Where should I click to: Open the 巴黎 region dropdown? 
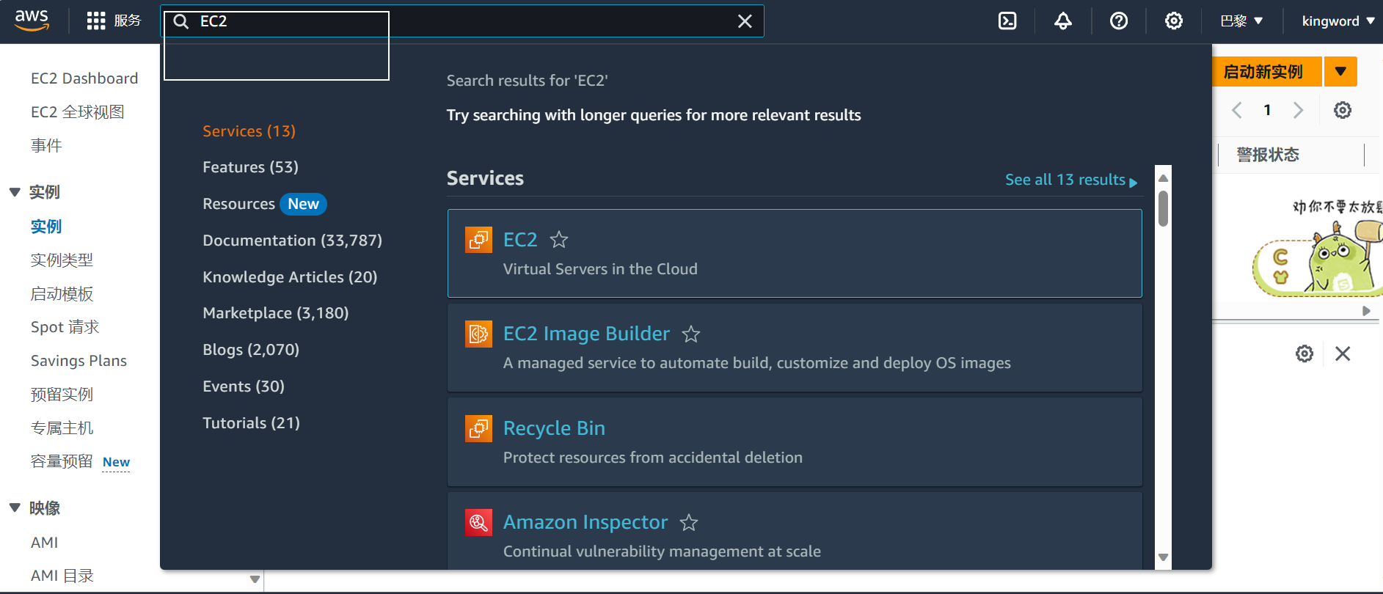point(1241,21)
